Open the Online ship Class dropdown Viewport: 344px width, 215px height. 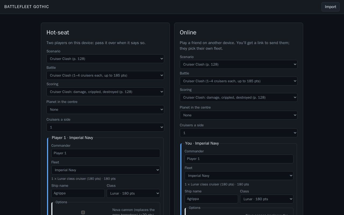pos(267,199)
